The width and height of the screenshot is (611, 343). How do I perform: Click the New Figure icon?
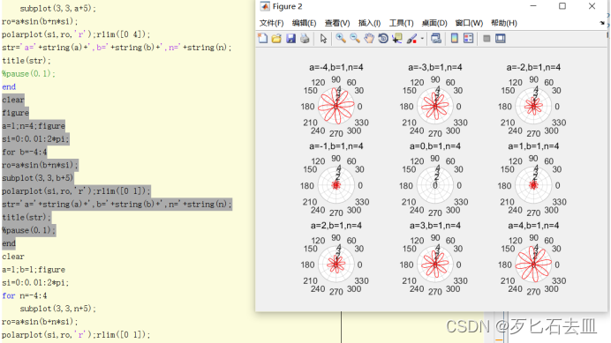point(262,38)
